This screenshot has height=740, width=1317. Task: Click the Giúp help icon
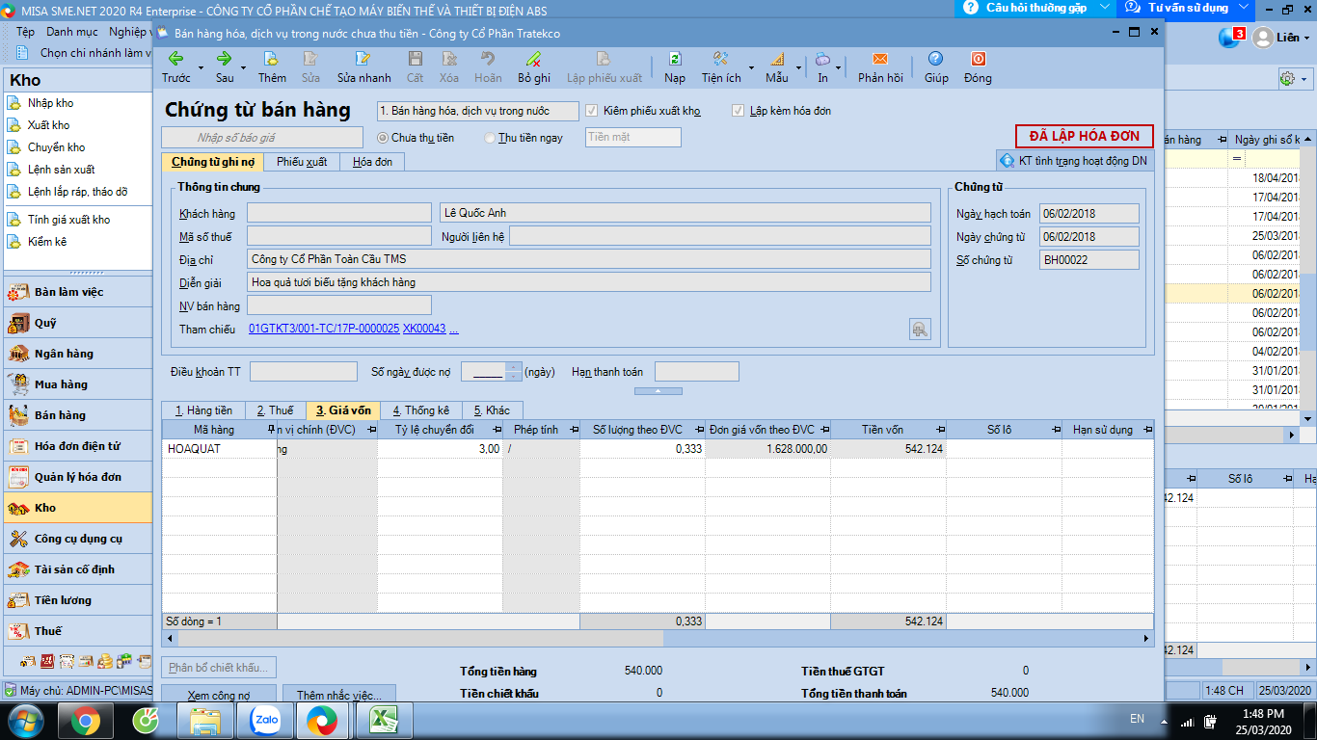pos(935,60)
